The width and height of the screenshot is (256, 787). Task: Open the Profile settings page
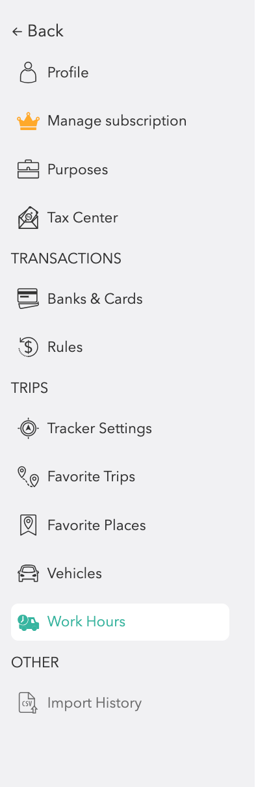coord(68,72)
